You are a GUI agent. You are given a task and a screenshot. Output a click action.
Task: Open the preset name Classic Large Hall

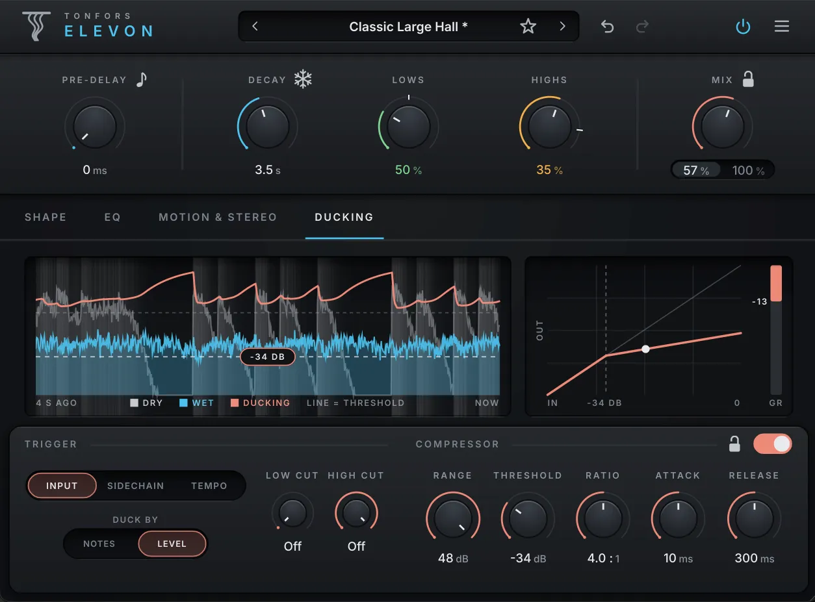(x=408, y=27)
